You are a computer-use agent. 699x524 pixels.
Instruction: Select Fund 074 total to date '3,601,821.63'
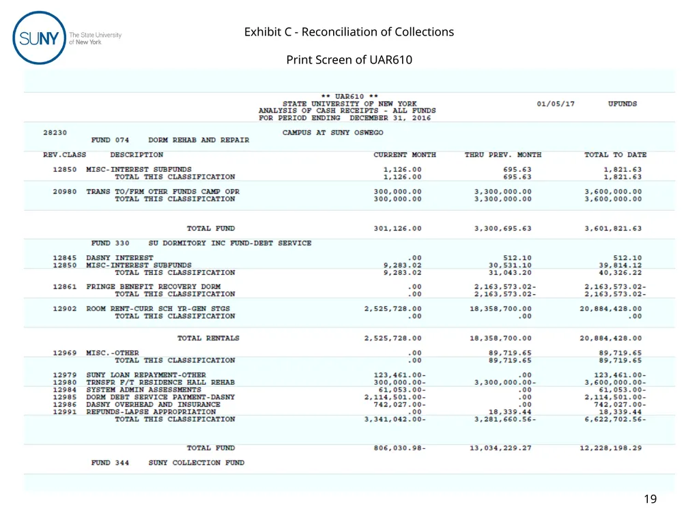613,229
